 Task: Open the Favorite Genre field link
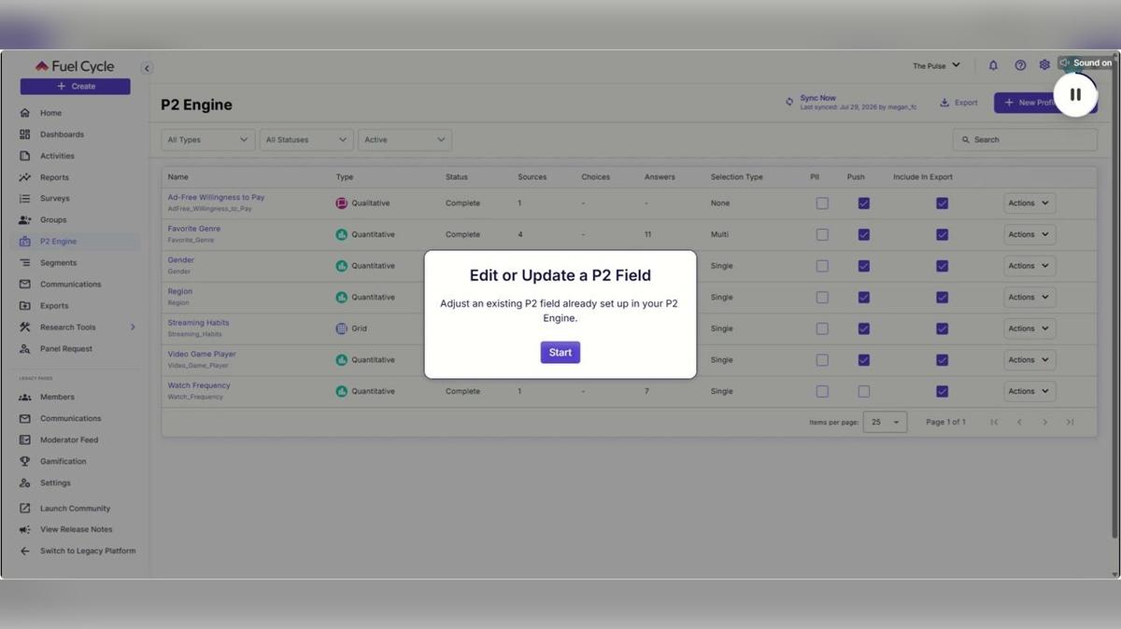pyautogui.click(x=194, y=229)
